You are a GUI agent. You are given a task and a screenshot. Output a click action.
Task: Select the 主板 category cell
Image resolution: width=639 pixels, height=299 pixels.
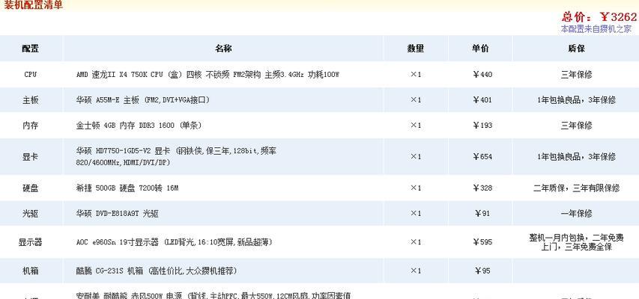(31, 99)
